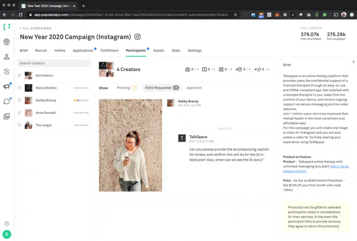Click the camera photo count icon

(188, 69)
